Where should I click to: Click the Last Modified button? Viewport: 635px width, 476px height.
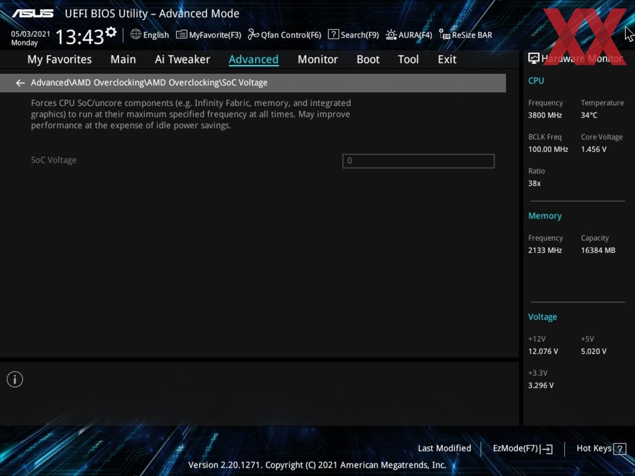444,448
